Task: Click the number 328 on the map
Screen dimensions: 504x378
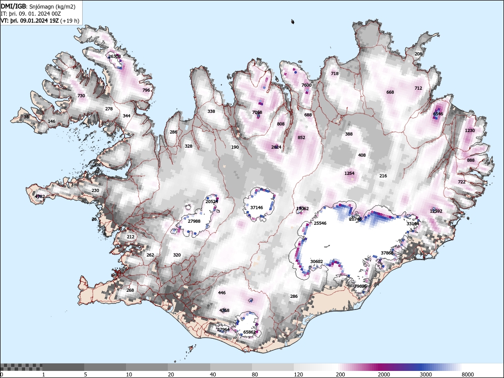Action: [x=188, y=146]
